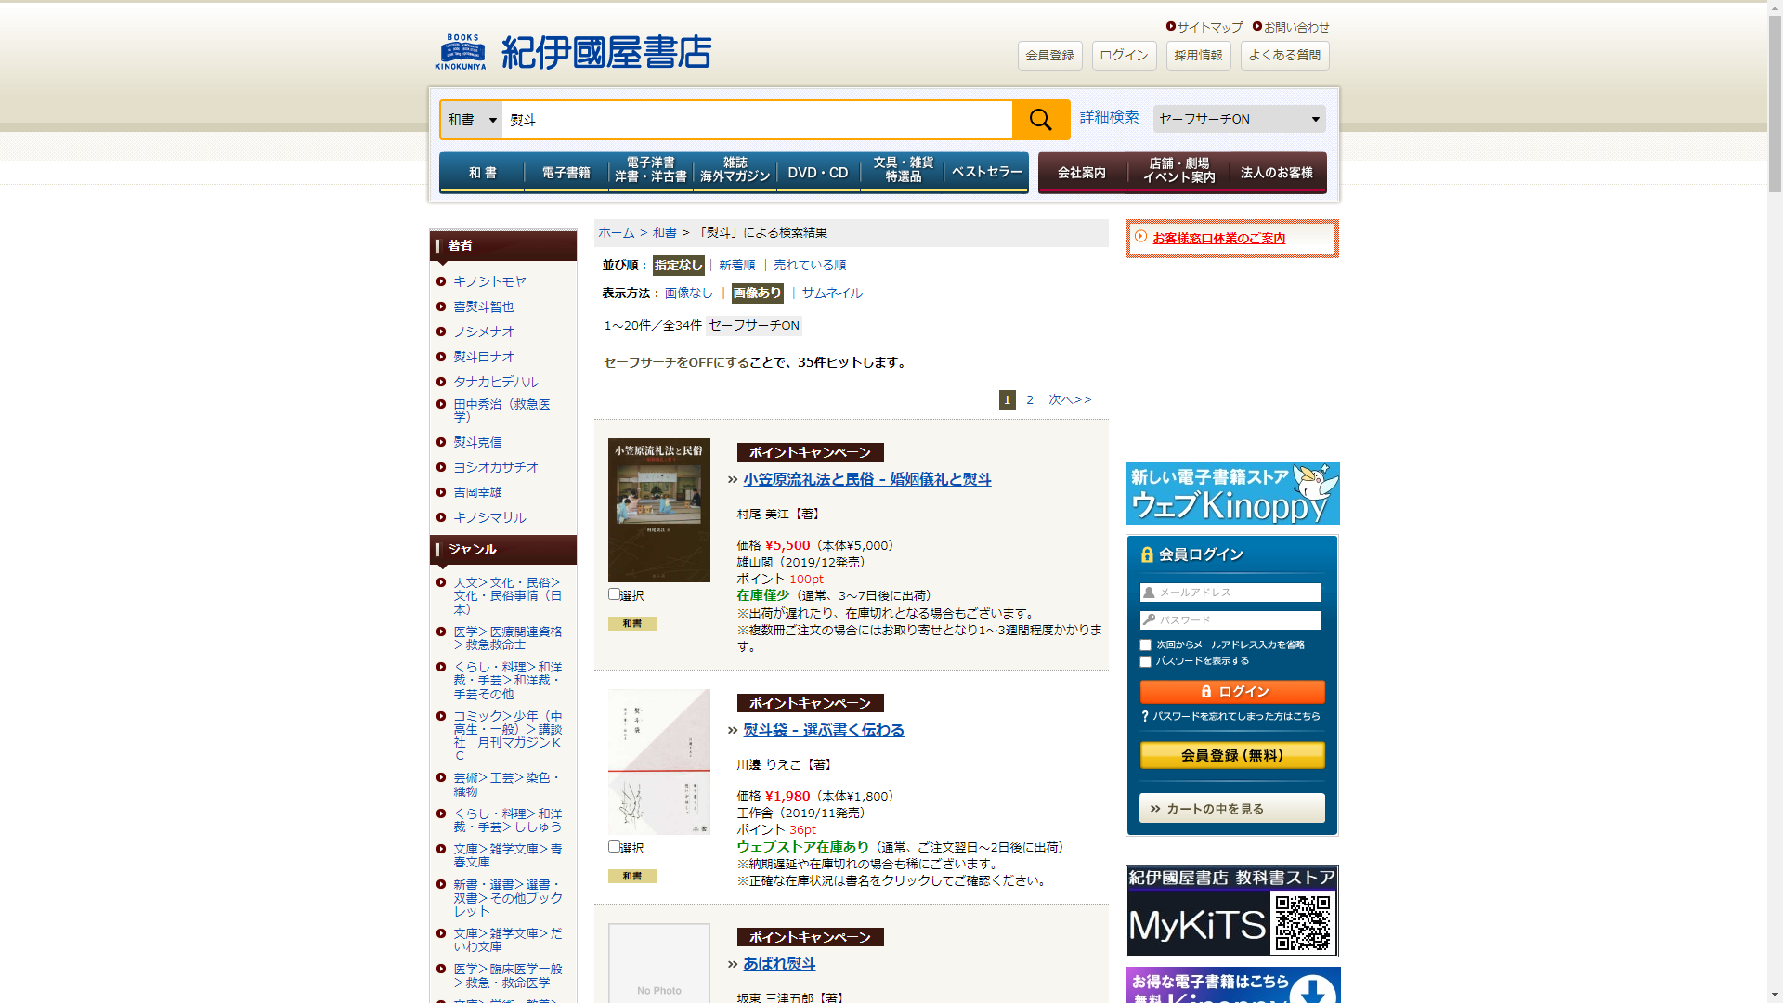Open the Kinokuniya Books logo homepage
The height and width of the screenshot is (1003, 1783).
[573, 52]
